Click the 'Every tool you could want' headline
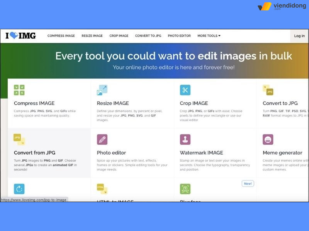The image size is (309, 231). [173, 56]
